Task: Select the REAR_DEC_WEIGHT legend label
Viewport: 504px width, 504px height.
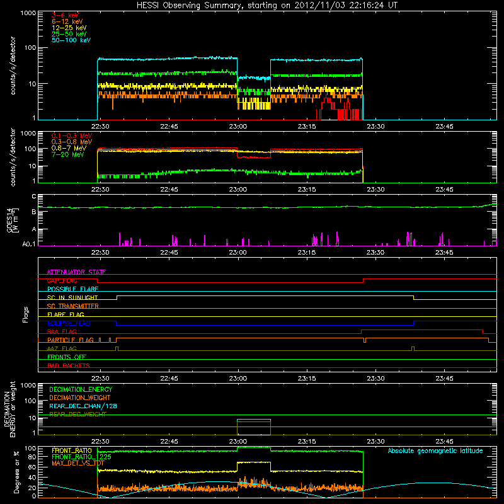Action: pos(77,415)
